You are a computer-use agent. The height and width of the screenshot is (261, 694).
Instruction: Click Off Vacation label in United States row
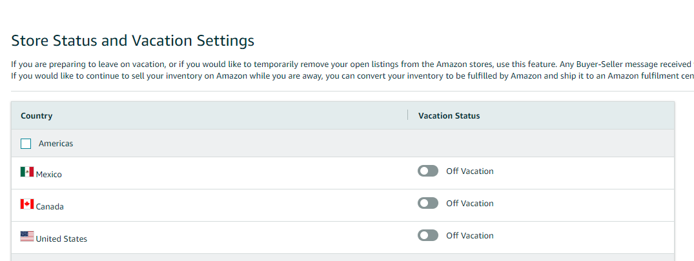[x=469, y=235]
